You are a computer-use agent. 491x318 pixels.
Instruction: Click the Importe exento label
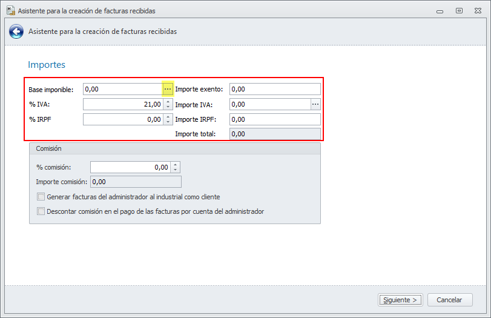click(199, 89)
